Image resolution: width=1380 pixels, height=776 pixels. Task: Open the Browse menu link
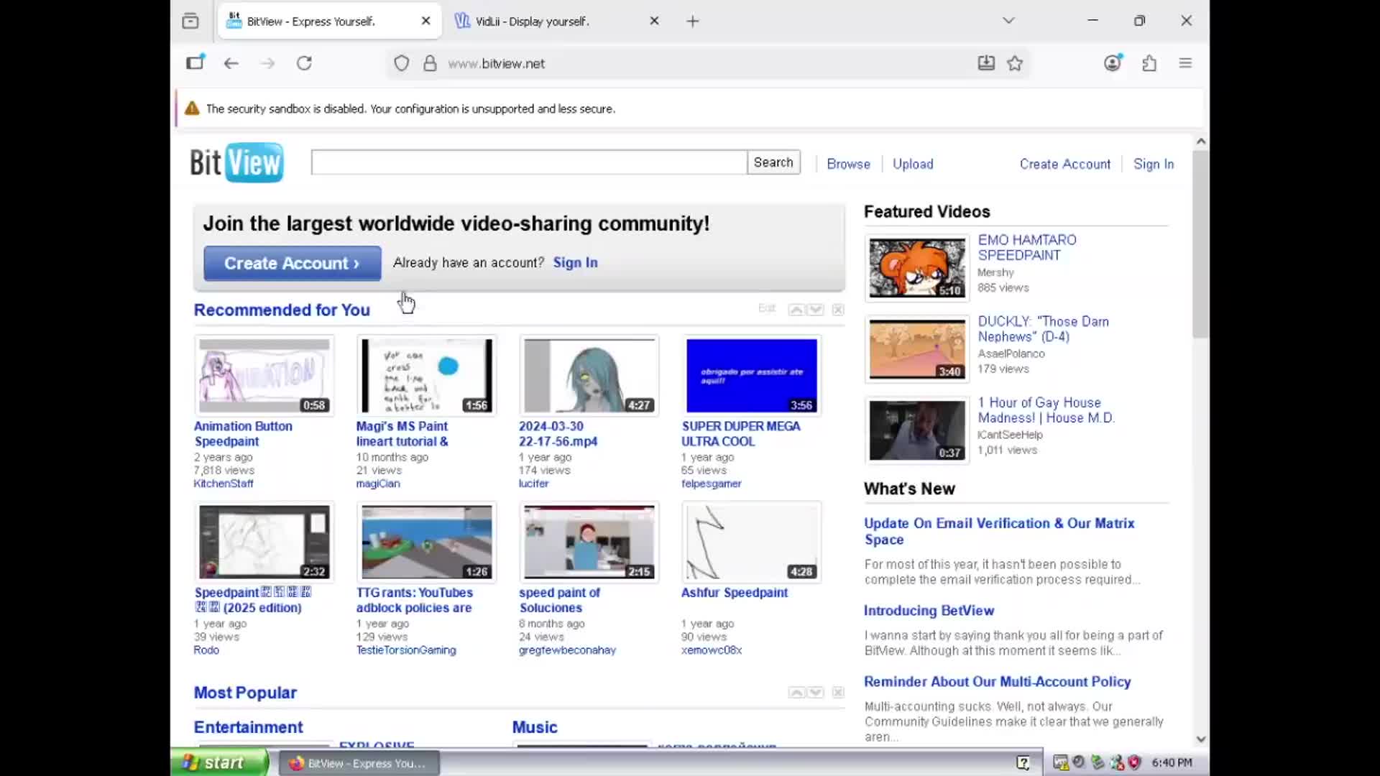click(848, 164)
